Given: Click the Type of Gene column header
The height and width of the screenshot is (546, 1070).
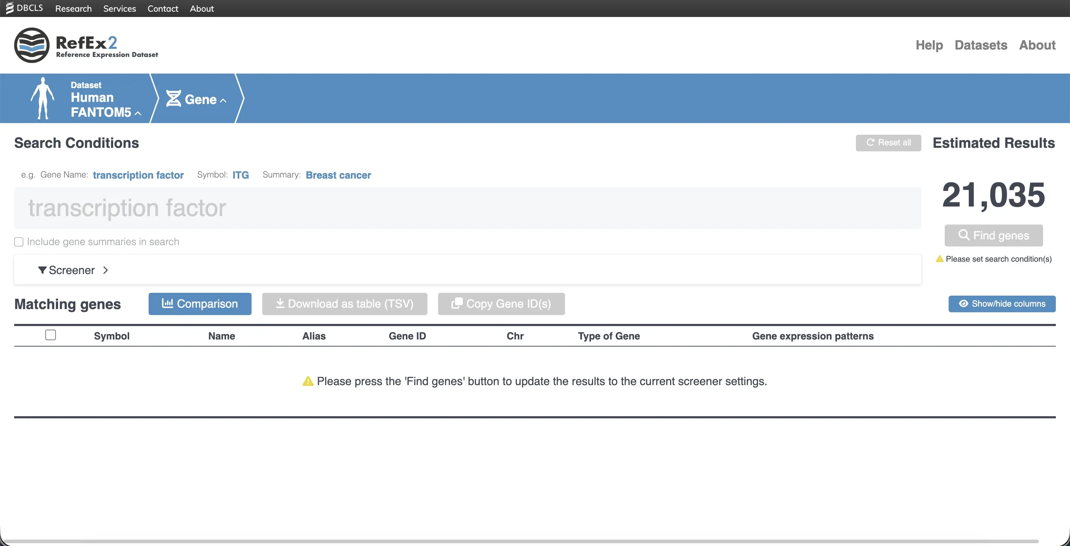Looking at the screenshot, I should tap(609, 336).
